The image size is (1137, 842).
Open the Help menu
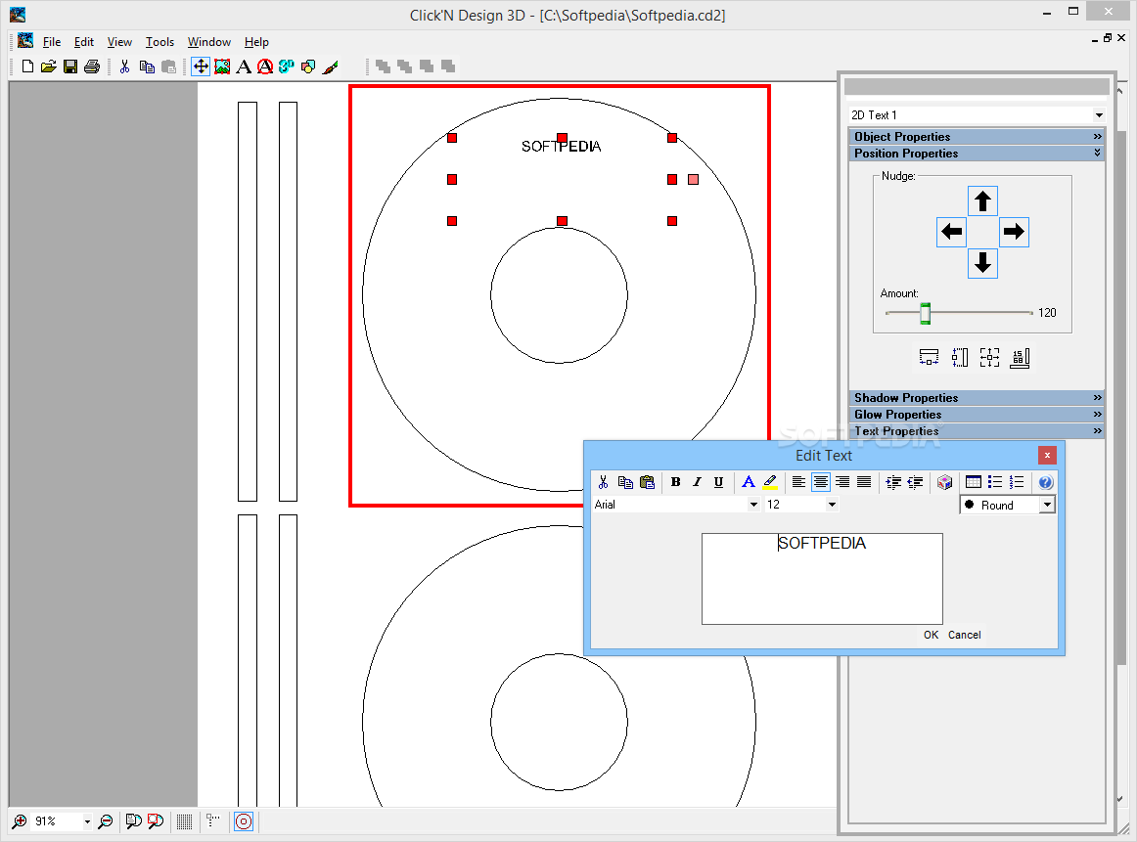(x=256, y=42)
